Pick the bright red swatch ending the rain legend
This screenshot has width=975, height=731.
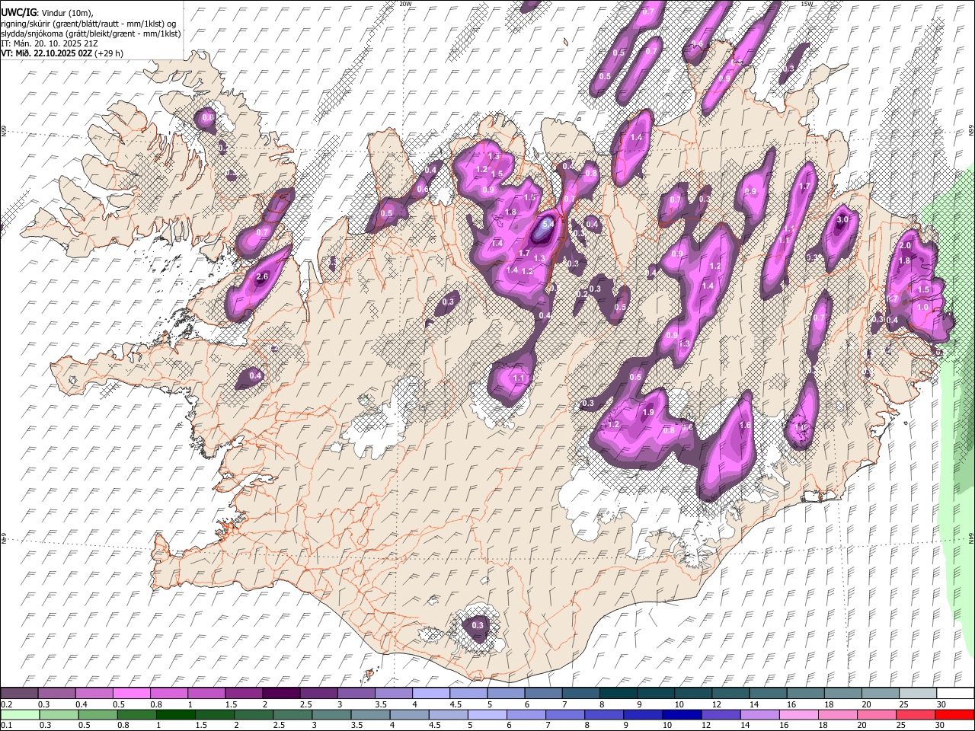click(954, 714)
